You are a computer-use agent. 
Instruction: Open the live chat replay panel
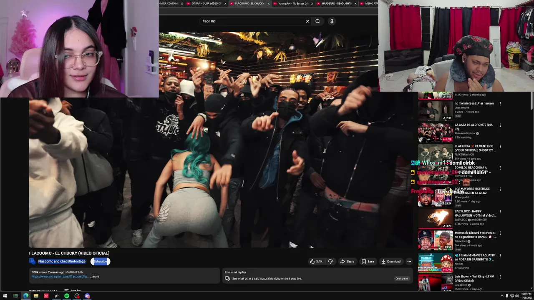tap(402, 278)
